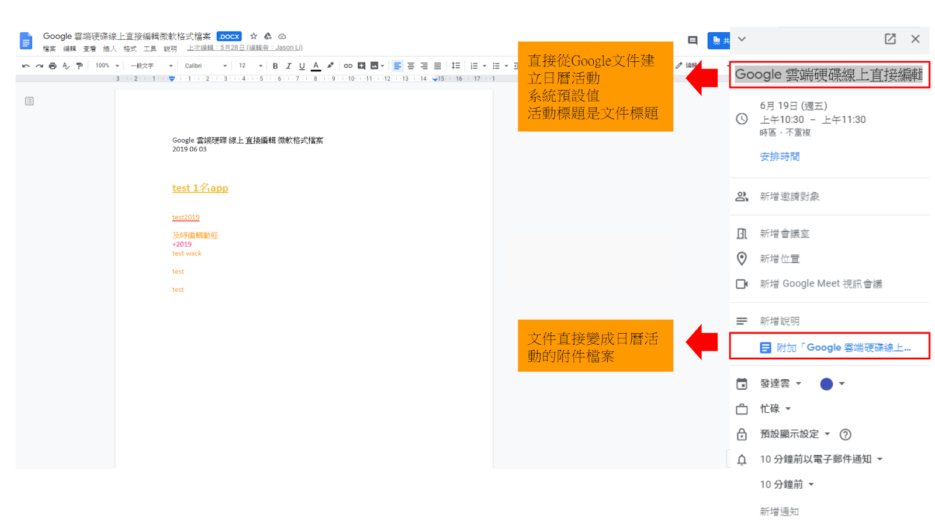Click 新增位置 to add location
The image size is (935, 526).
point(780,259)
